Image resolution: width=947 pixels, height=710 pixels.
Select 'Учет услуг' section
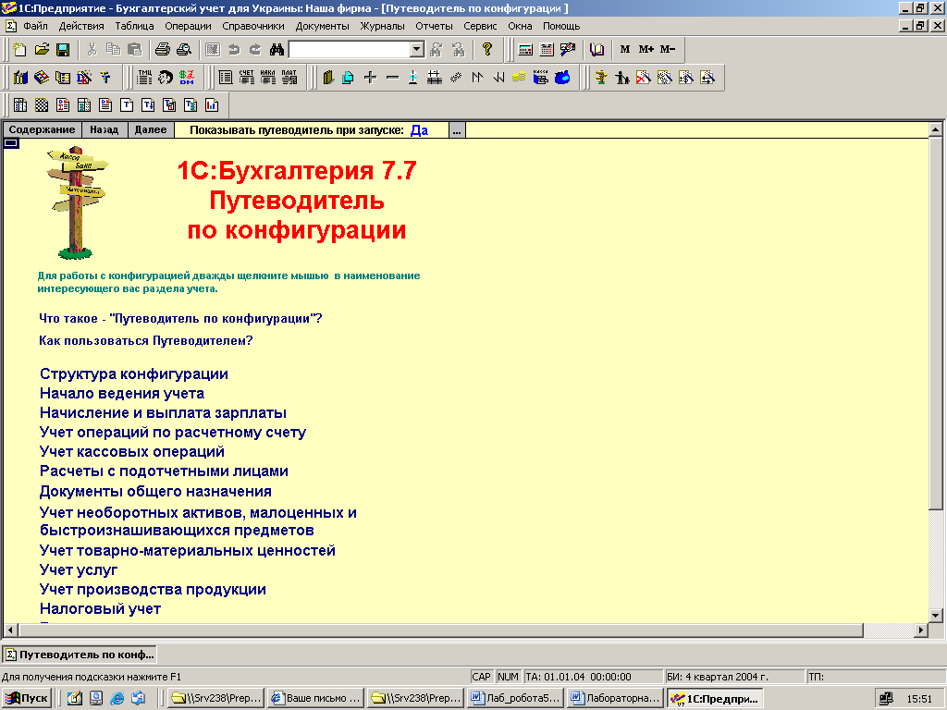pyautogui.click(x=79, y=569)
